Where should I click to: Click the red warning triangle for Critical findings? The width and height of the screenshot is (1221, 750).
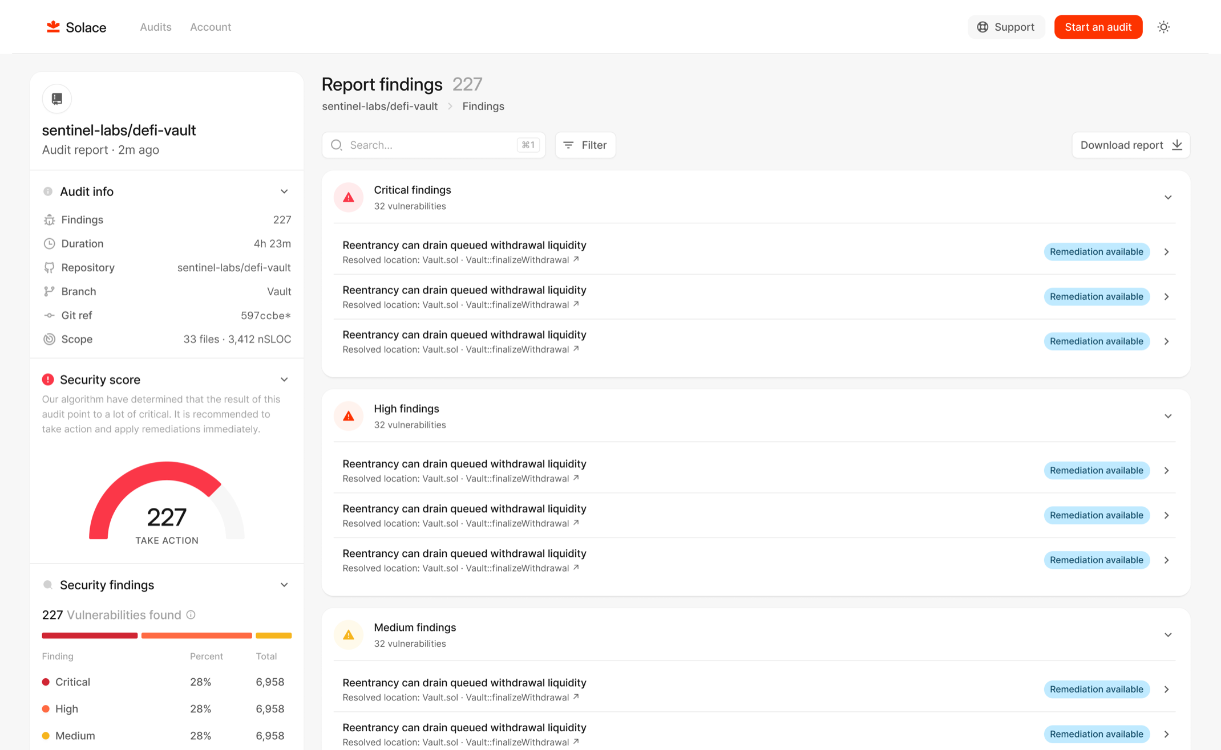[349, 197]
